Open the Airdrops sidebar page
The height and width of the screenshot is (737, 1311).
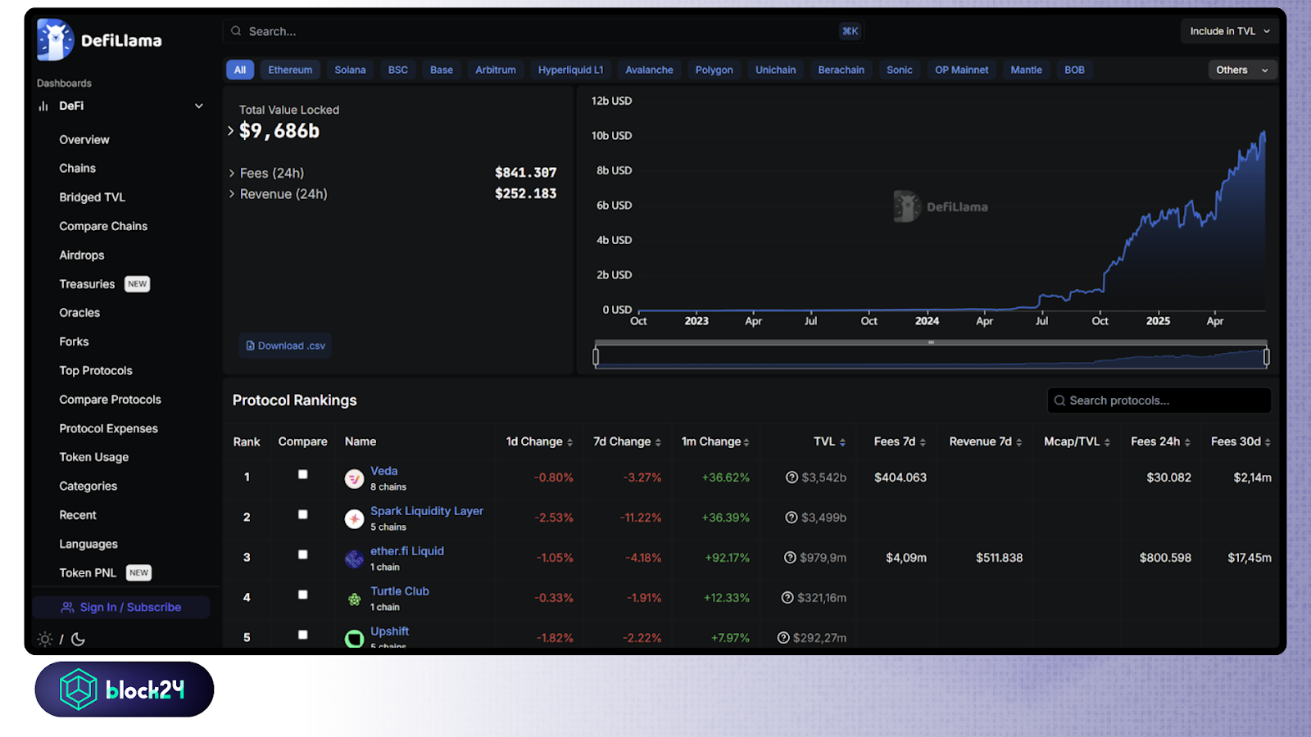(x=82, y=255)
